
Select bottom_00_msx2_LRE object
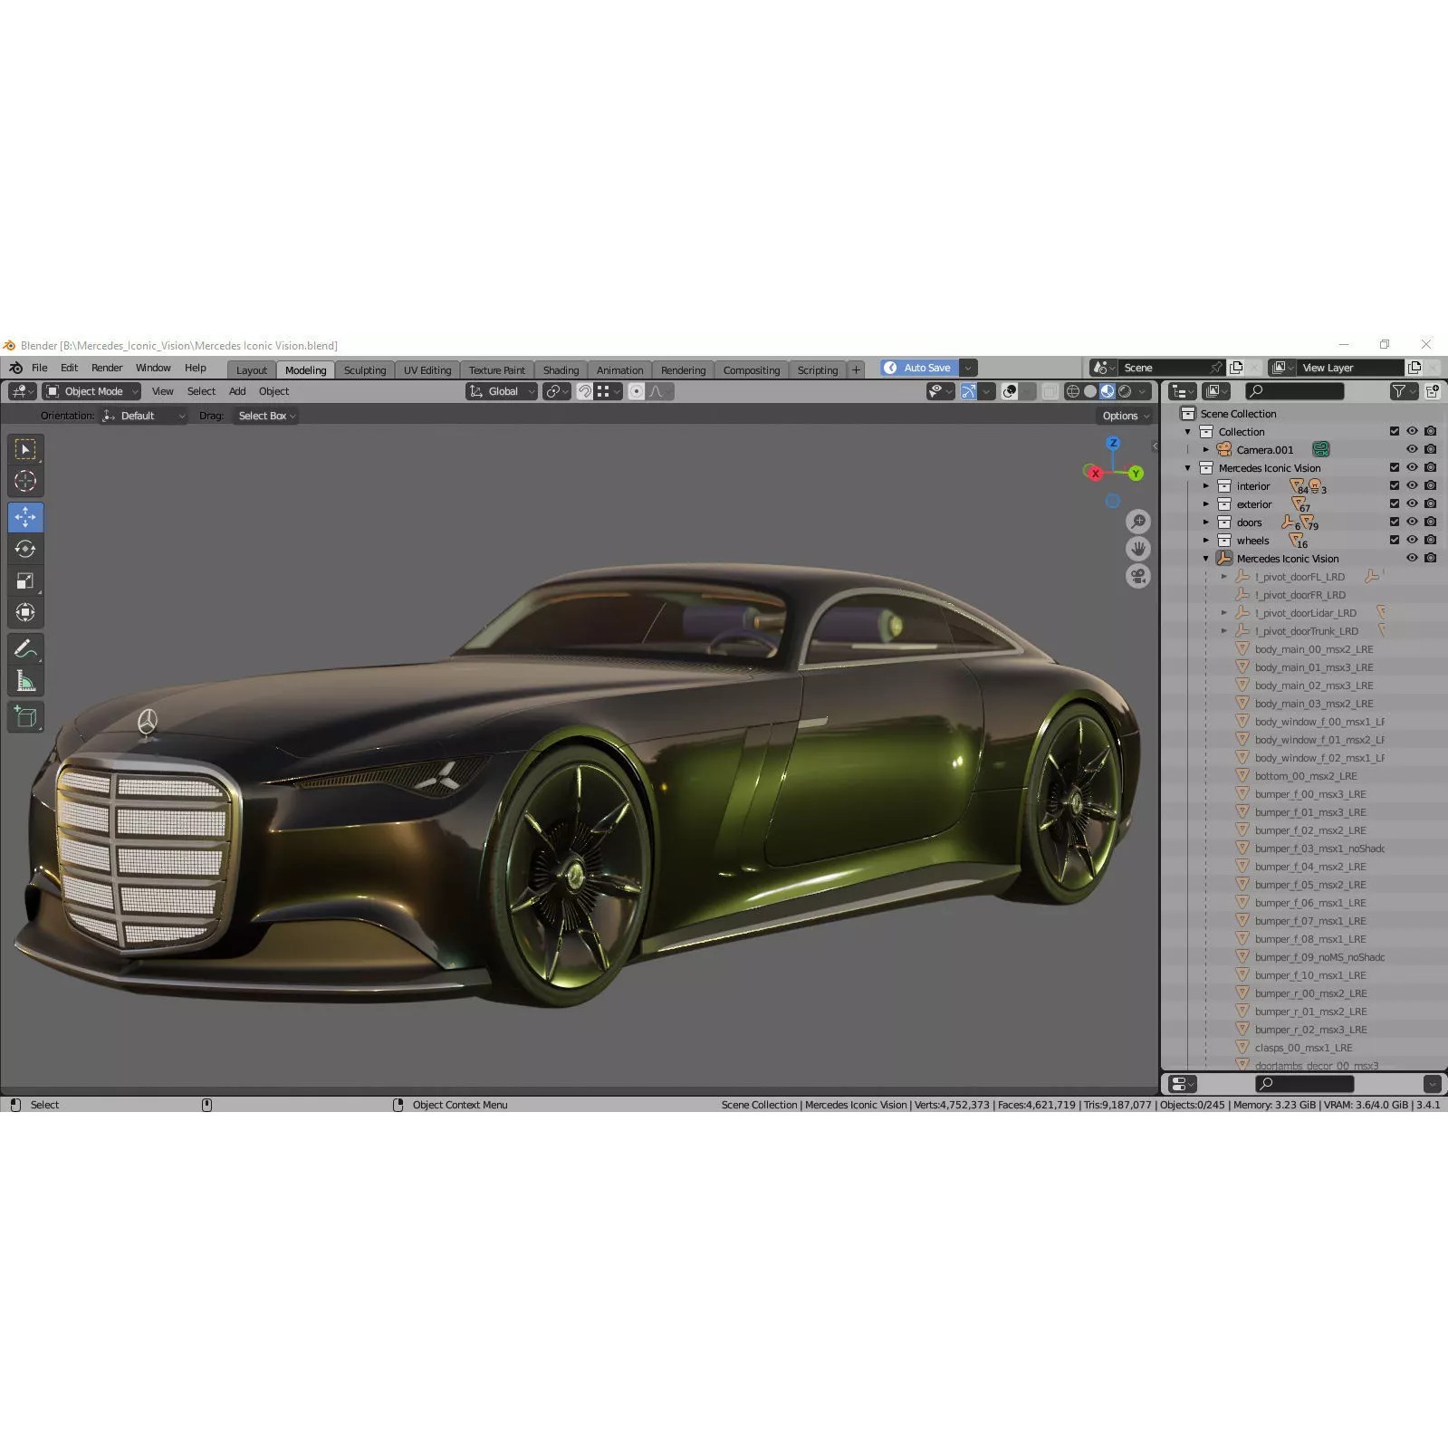[x=1306, y=776]
